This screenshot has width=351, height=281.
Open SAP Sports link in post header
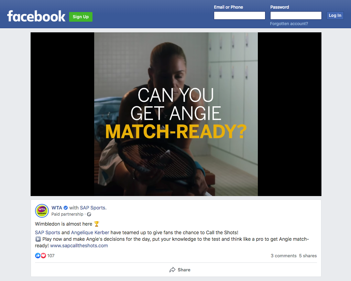tap(92, 208)
